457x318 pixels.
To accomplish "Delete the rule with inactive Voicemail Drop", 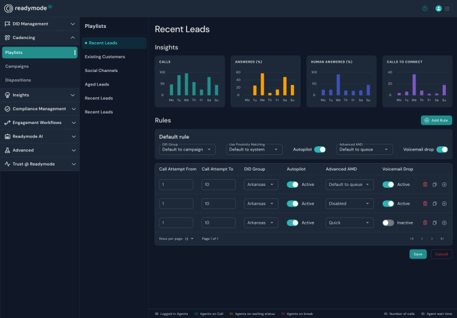I will tap(425, 223).
